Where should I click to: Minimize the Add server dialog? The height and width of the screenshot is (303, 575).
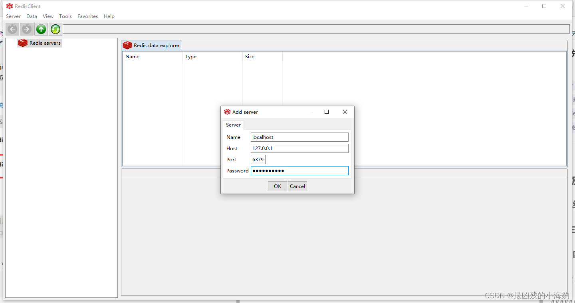click(x=309, y=112)
